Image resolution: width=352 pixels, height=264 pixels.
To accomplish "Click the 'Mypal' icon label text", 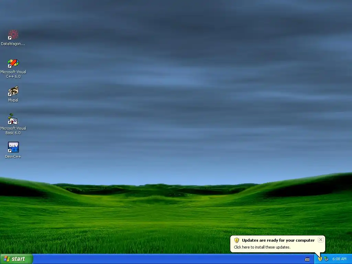I will coord(13,100).
